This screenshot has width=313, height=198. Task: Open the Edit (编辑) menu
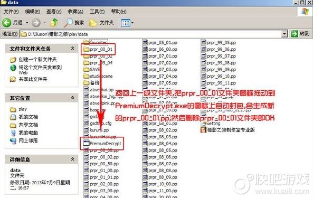click(x=32, y=12)
